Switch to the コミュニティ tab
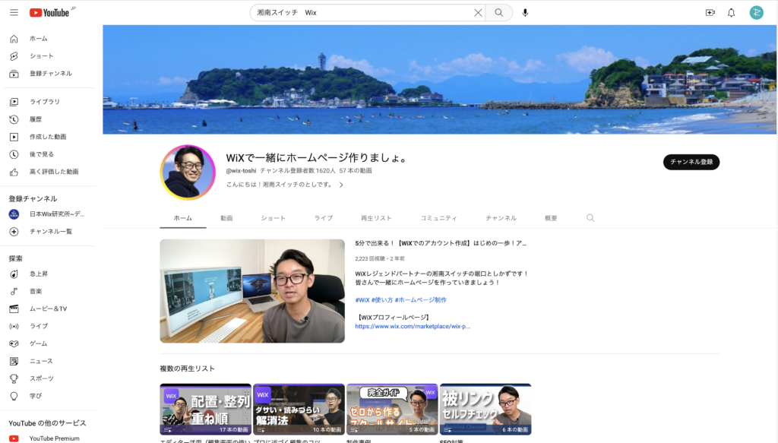Screen dimensions: 778x443 (x=438, y=218)
